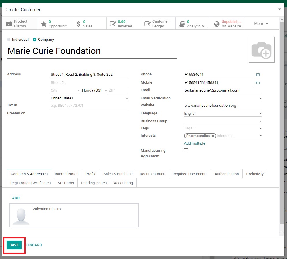Switch to the SO Terms tab
Screen dimensions: 287x259
tap(66, 183)
